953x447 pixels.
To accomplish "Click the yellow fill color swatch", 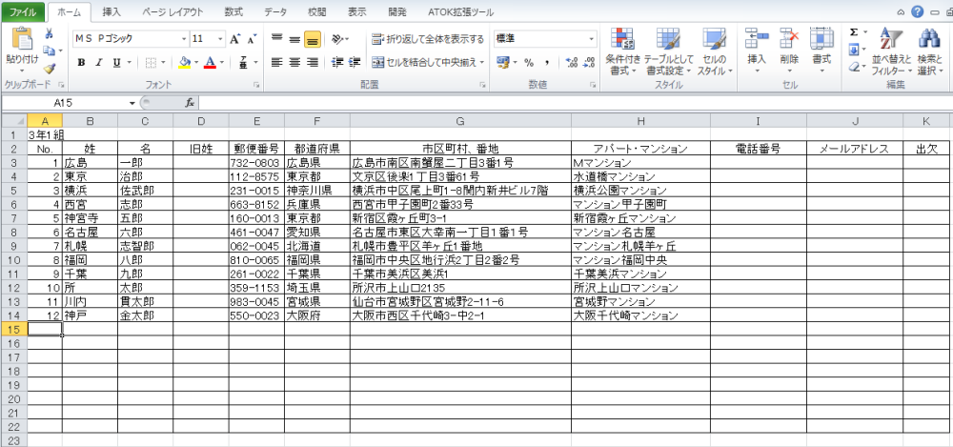I will click(x=185, y=63).
